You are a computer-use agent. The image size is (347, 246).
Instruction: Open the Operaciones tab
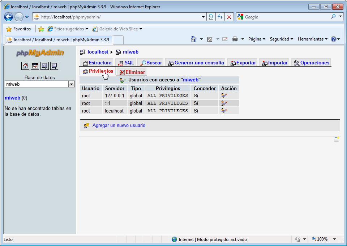click(x=311, y=63)
